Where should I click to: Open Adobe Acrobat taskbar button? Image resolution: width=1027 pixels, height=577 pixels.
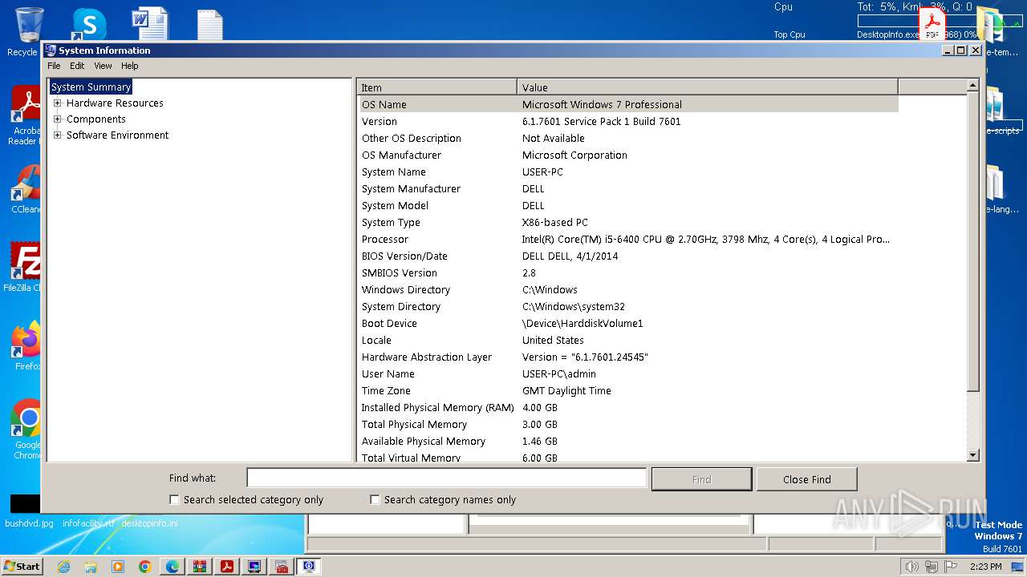[x=227, y=567]
